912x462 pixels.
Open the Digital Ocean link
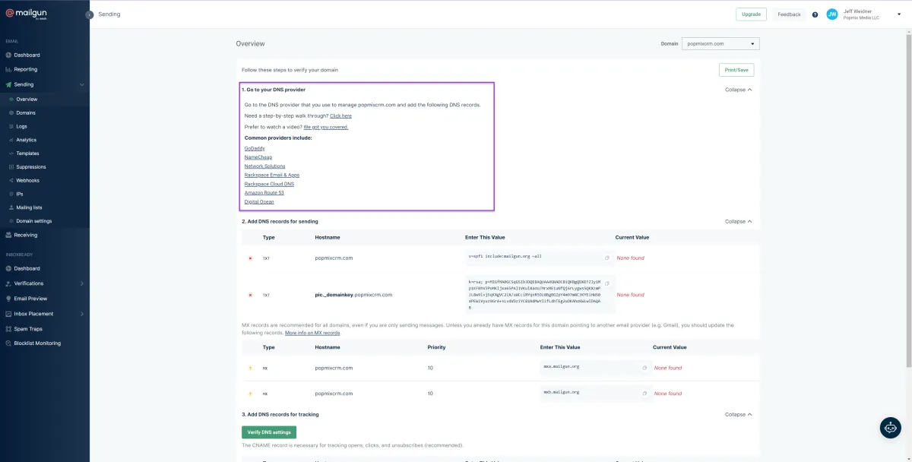click(x=259, y=202)
